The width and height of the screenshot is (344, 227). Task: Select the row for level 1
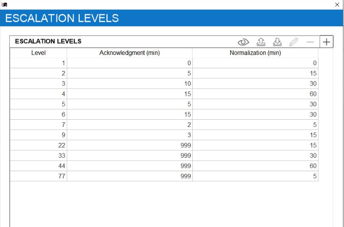[38, 63]
